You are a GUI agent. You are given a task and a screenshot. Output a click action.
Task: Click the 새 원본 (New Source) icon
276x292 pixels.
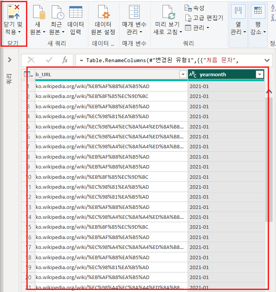pos(39,12)
